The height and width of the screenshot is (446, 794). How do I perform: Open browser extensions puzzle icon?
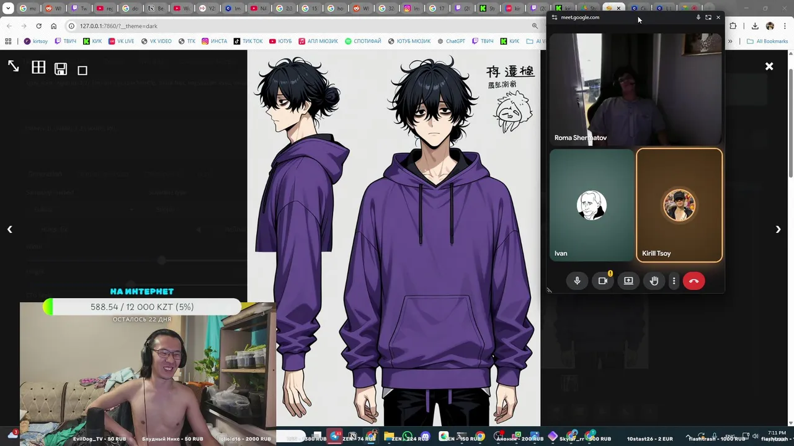click(x=733, y=26)
